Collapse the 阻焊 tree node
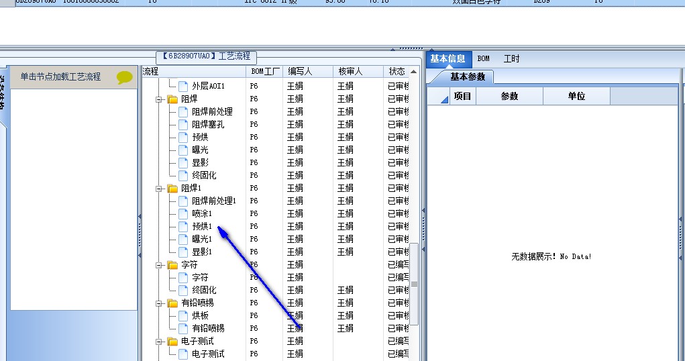 click(158, 100)
